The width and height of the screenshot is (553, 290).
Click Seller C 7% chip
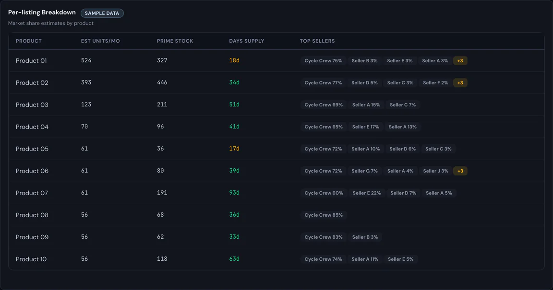coord(403,104)
